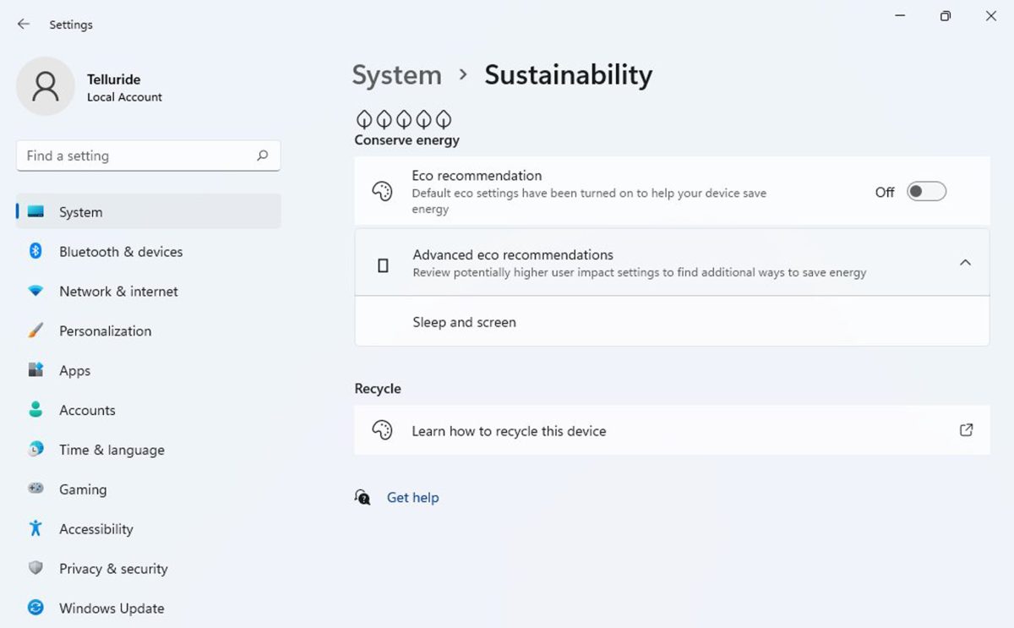Select Accessibility label in sidebar
Viewport: 1014px width, 628px height.
[x=96, y=529]
